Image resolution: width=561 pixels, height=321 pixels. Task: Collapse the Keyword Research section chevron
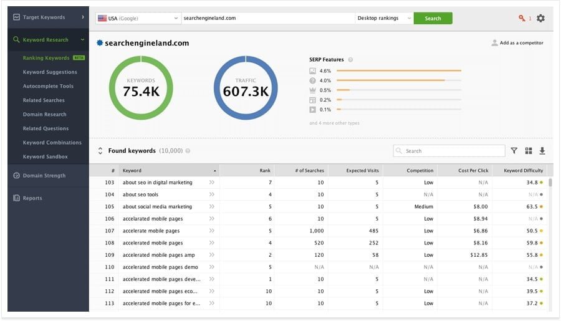[83, 40]
